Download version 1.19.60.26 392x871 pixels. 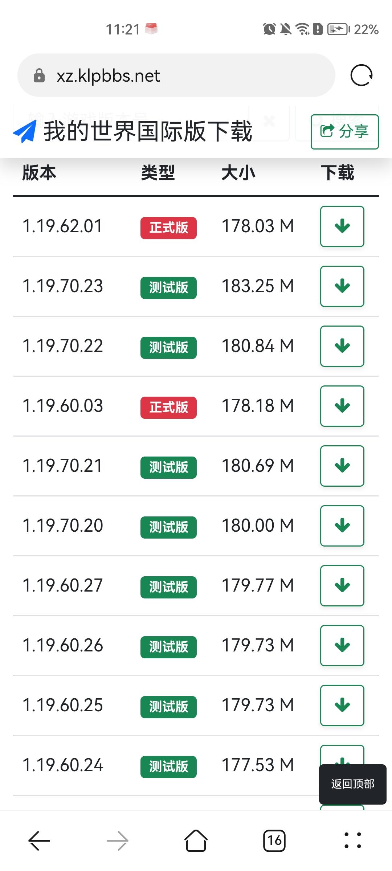(342, 646)
